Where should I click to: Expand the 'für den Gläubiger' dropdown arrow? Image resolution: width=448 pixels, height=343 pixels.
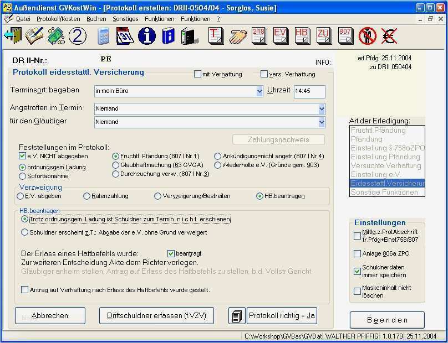(322, 122)
